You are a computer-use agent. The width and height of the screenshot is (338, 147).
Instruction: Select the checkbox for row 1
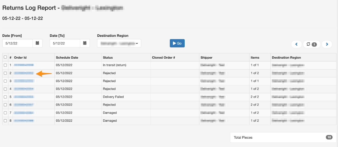click(5, 65)
